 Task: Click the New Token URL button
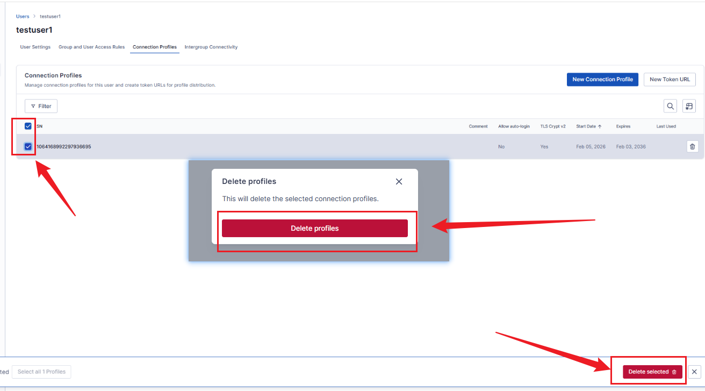coord(670,80)
